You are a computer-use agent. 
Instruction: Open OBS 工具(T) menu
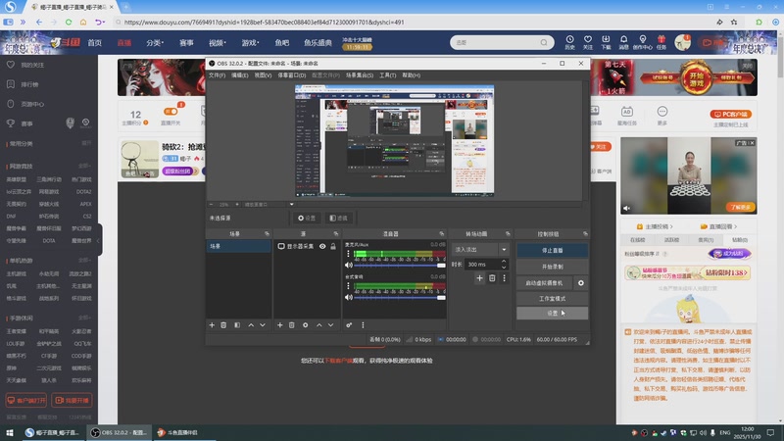pos(387,75)
